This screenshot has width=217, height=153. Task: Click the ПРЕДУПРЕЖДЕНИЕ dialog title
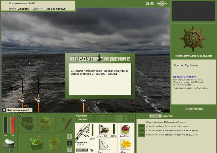tap(100, 59)
